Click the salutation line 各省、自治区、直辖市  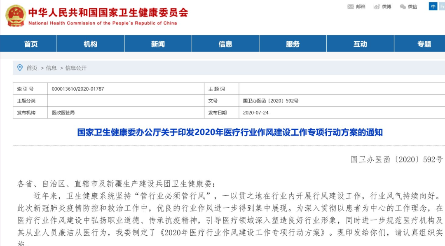click(117, 184)
